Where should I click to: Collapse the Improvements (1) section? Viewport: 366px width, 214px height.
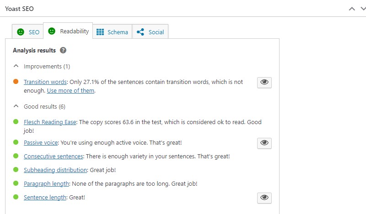16,66
